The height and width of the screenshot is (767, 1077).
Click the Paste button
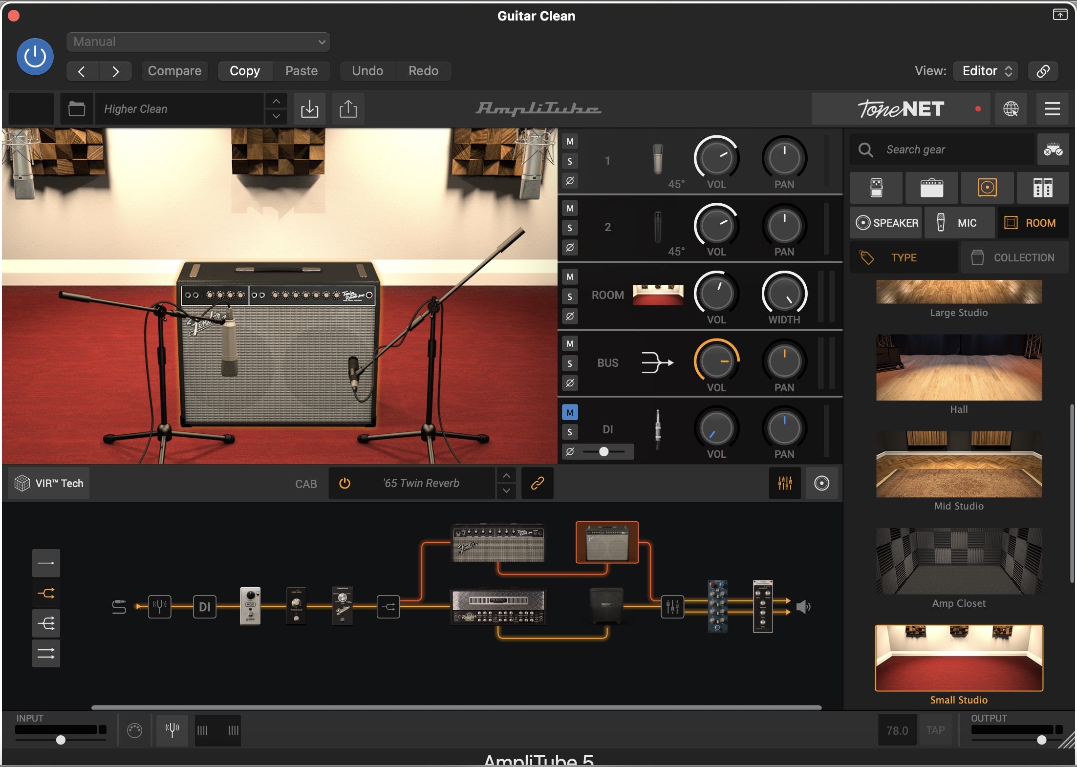pos(302,71)
